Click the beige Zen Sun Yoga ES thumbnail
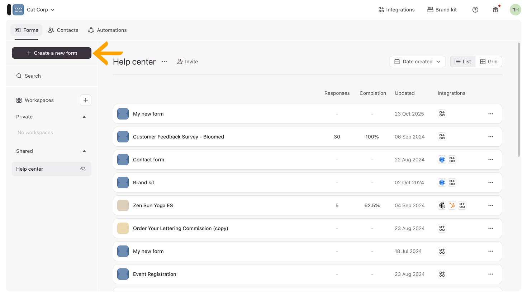 coord(123,205)
